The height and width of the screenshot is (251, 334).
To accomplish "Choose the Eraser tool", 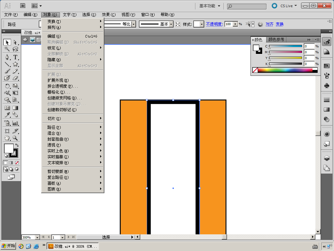I will [15, 78].
